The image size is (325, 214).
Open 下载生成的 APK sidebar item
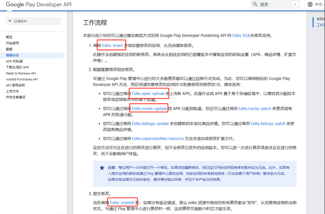point(18,67)
